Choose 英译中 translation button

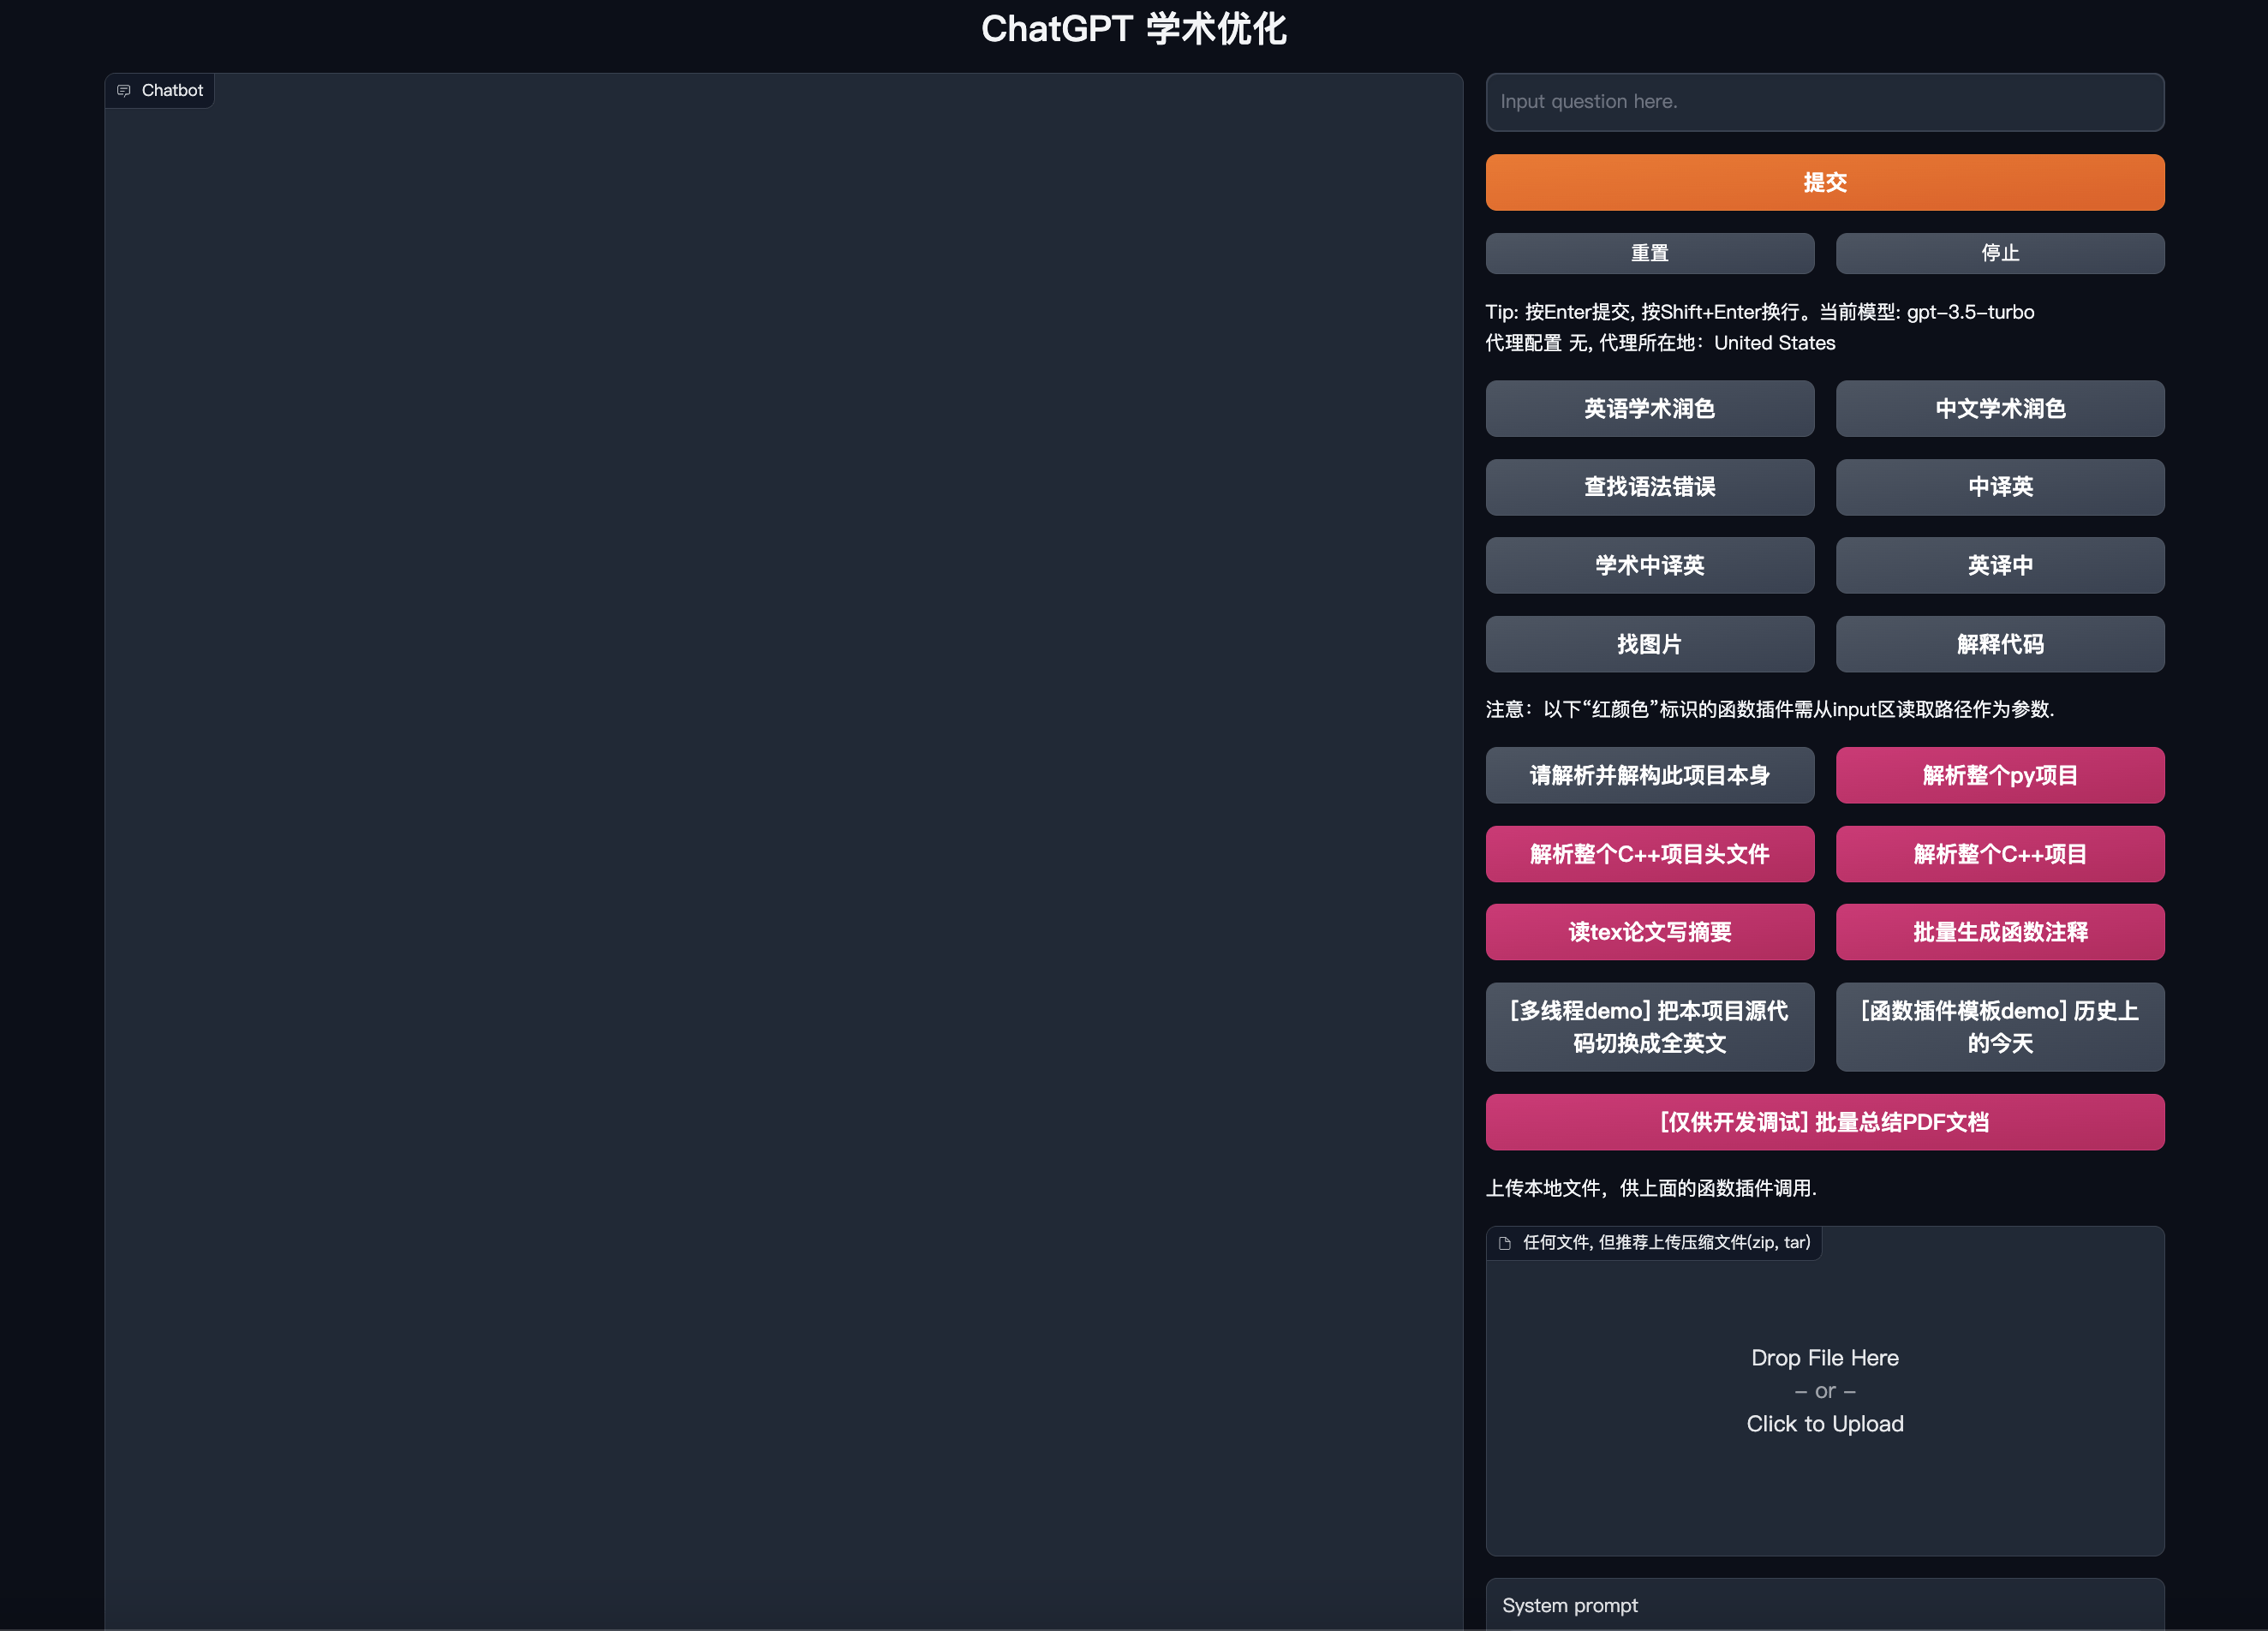point(1999,565)
